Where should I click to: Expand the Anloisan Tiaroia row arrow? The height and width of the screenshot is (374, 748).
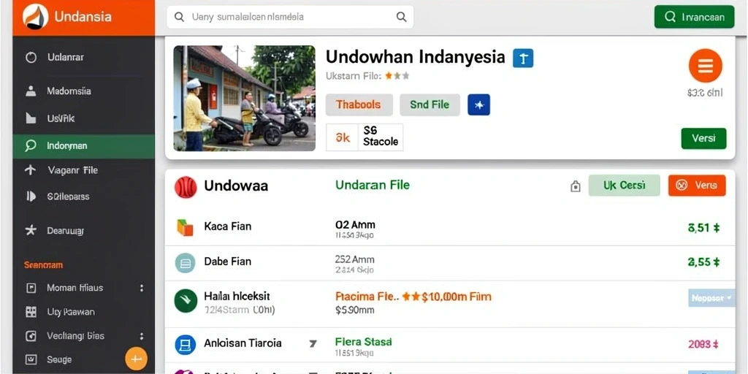coord(313,343)
